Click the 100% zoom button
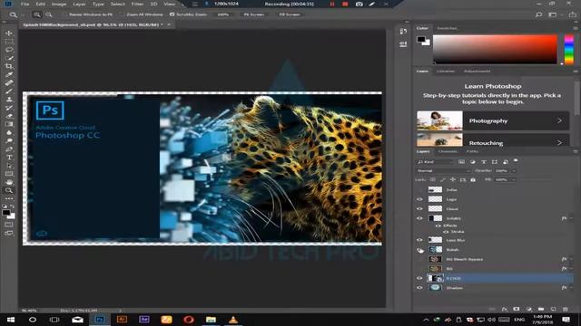Screen dimensions: 581x326 (x=223, y=14)
